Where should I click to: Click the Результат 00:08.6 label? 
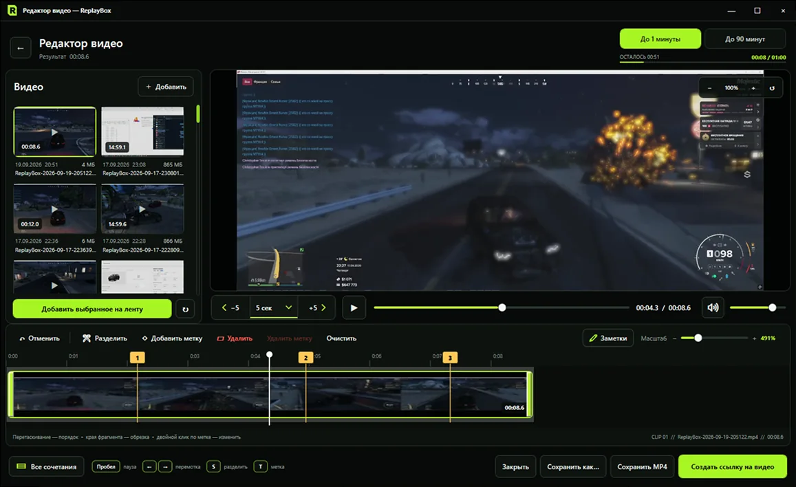click(x=64, y=57)
